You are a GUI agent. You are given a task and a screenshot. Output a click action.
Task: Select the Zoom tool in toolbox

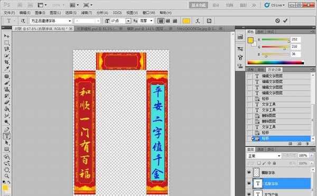[7, 176]
